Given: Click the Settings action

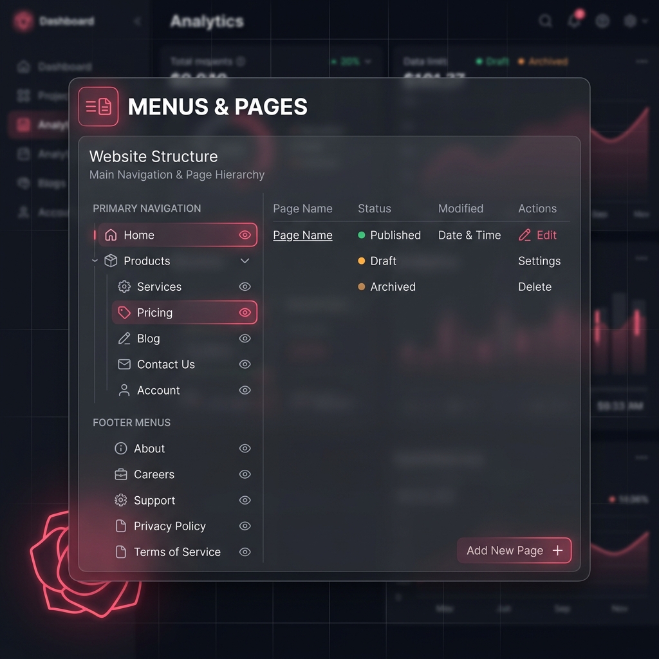Looking at the screenshot, I should 539,261.
